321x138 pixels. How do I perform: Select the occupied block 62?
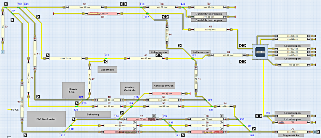(x=207, y=132)
